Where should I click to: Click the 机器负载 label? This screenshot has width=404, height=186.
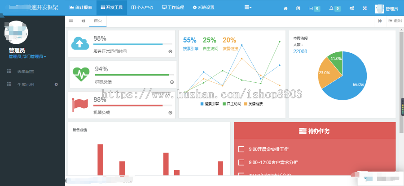coord(102,112)
